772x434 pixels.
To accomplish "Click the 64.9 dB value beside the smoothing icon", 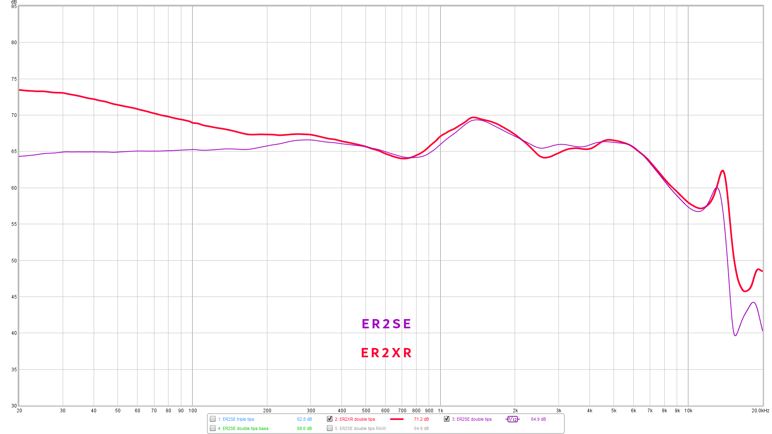I will click(538, 419).
